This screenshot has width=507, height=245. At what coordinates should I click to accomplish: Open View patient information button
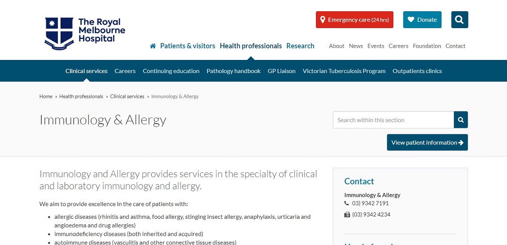coord(427,142)
